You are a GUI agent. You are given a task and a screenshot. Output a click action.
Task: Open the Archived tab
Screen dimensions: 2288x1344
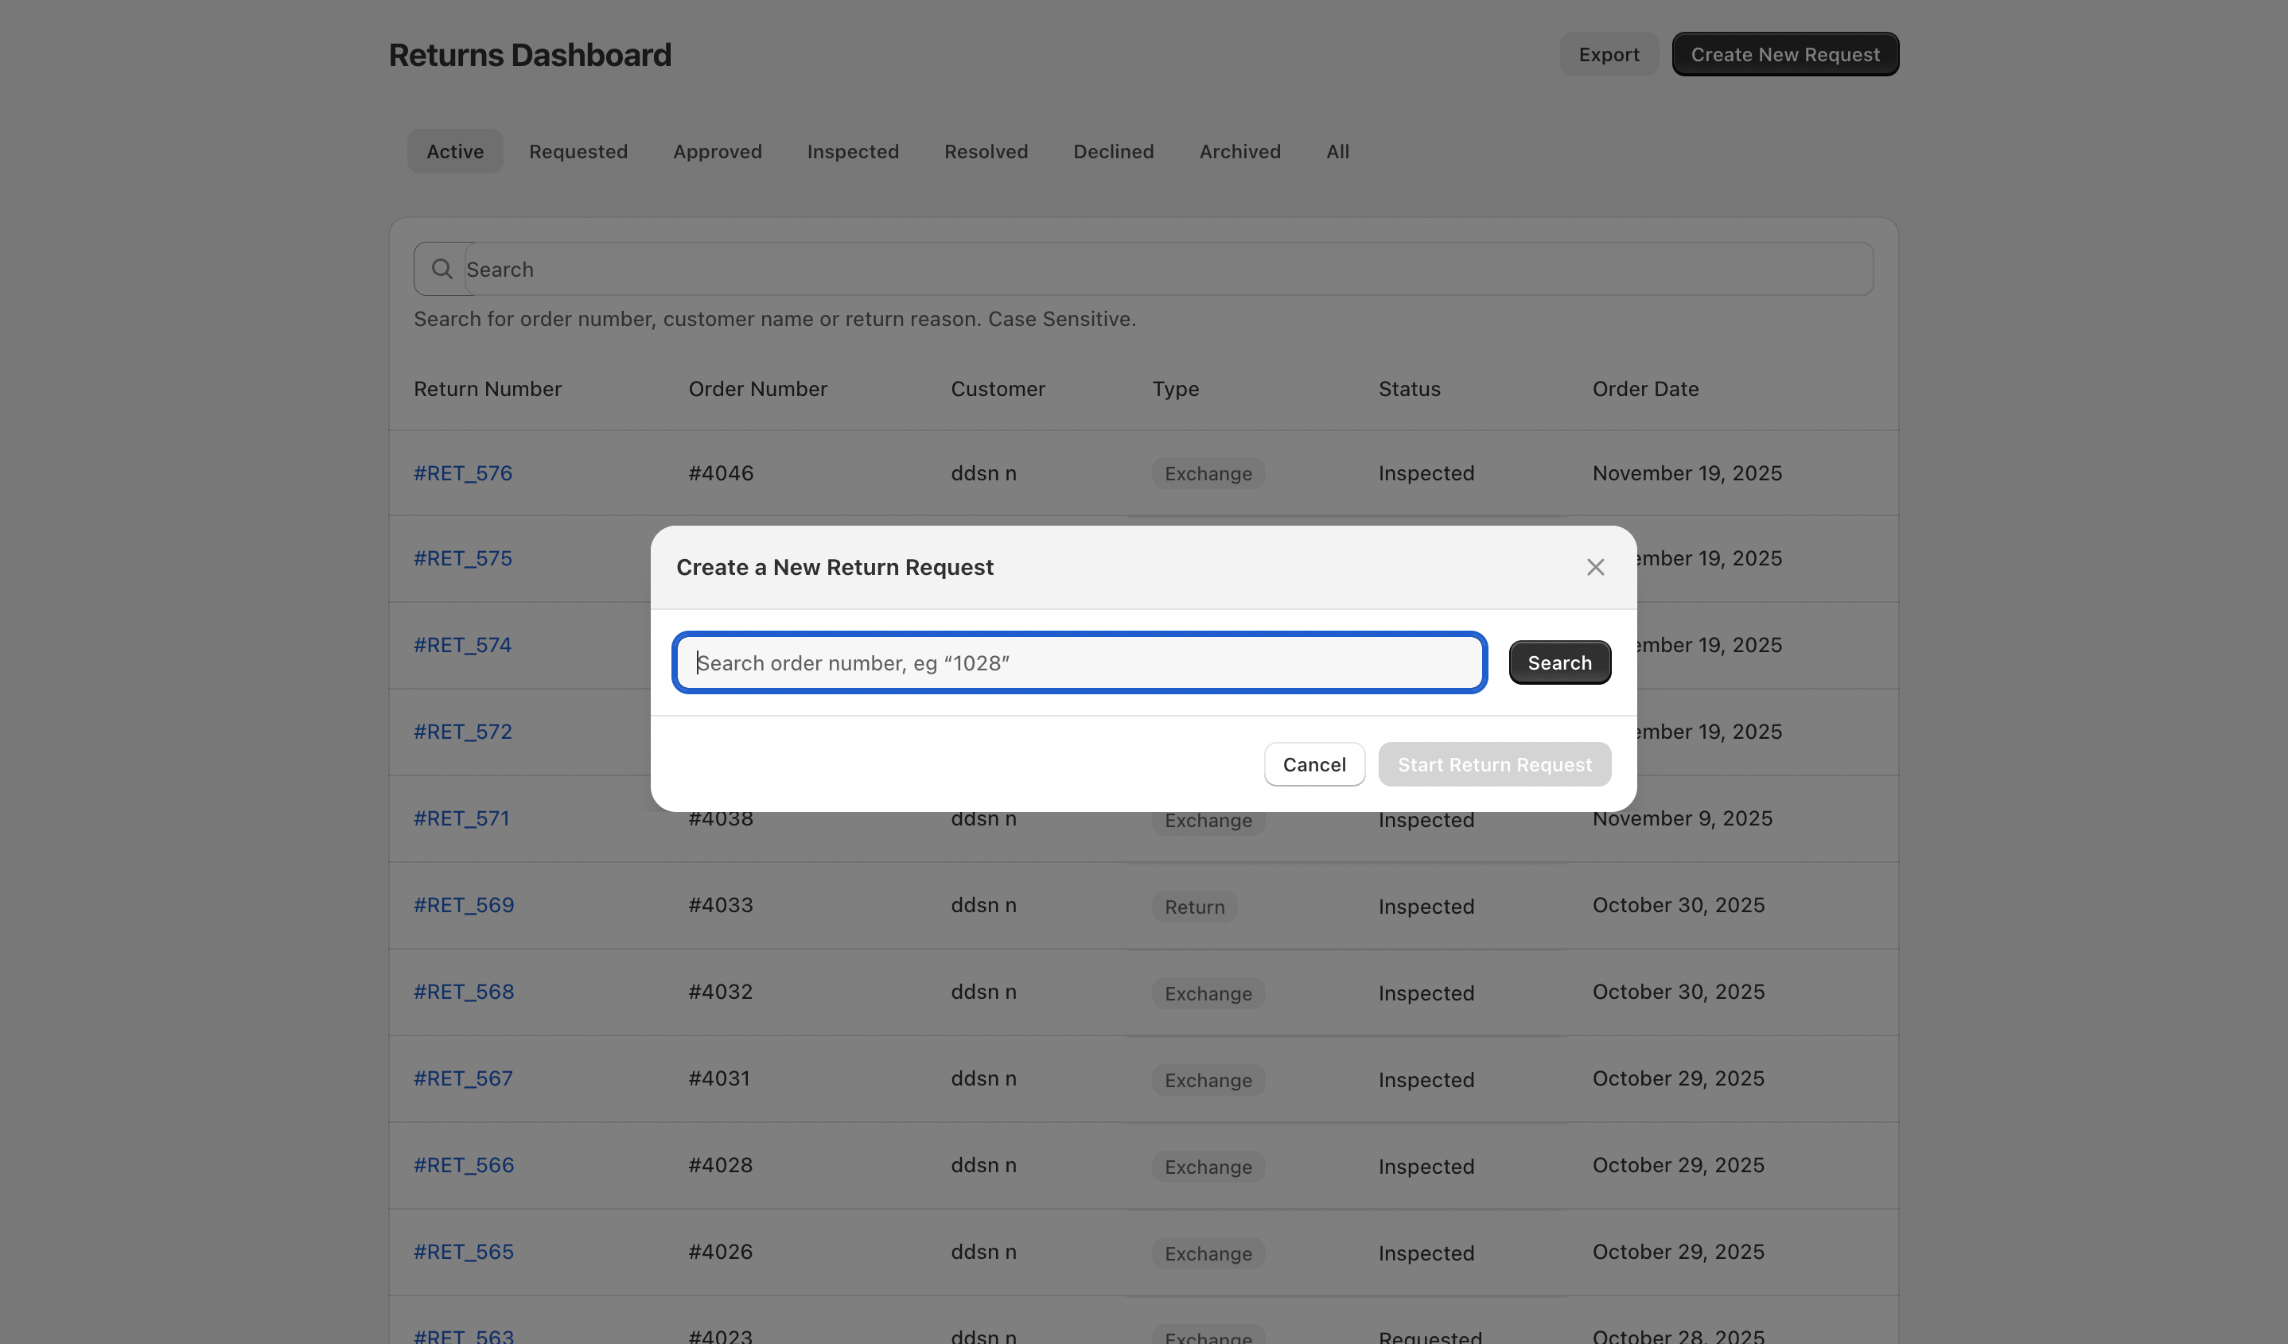[x=1239, y=152]
